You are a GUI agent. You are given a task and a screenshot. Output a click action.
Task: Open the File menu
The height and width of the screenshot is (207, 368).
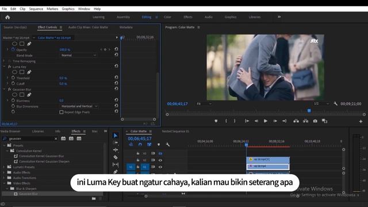tap(4, 9)
